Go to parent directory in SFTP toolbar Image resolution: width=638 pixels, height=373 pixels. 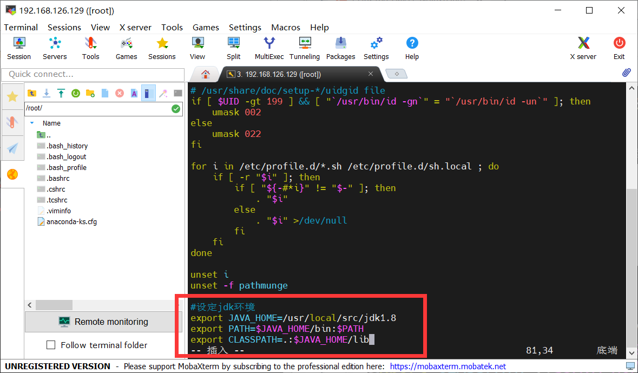pos(32,93)
